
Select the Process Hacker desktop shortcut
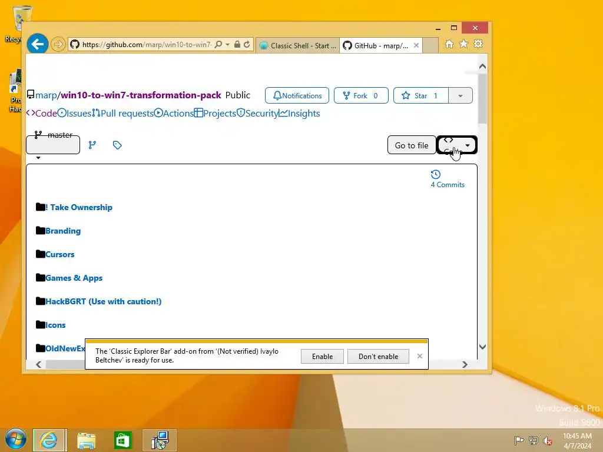click(15, 90)
